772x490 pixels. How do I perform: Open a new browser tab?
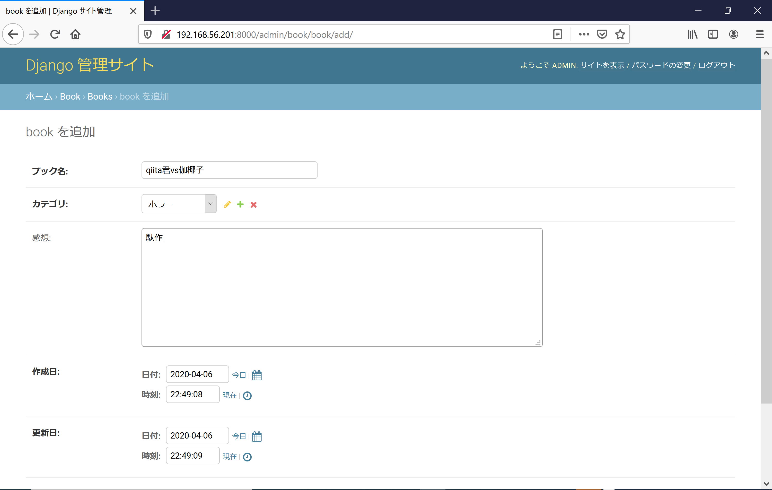pyautogui.click(x=155, y=11)
